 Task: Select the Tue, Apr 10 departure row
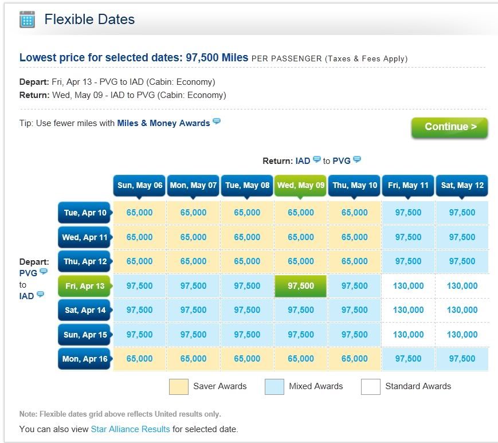pos(85,213)
